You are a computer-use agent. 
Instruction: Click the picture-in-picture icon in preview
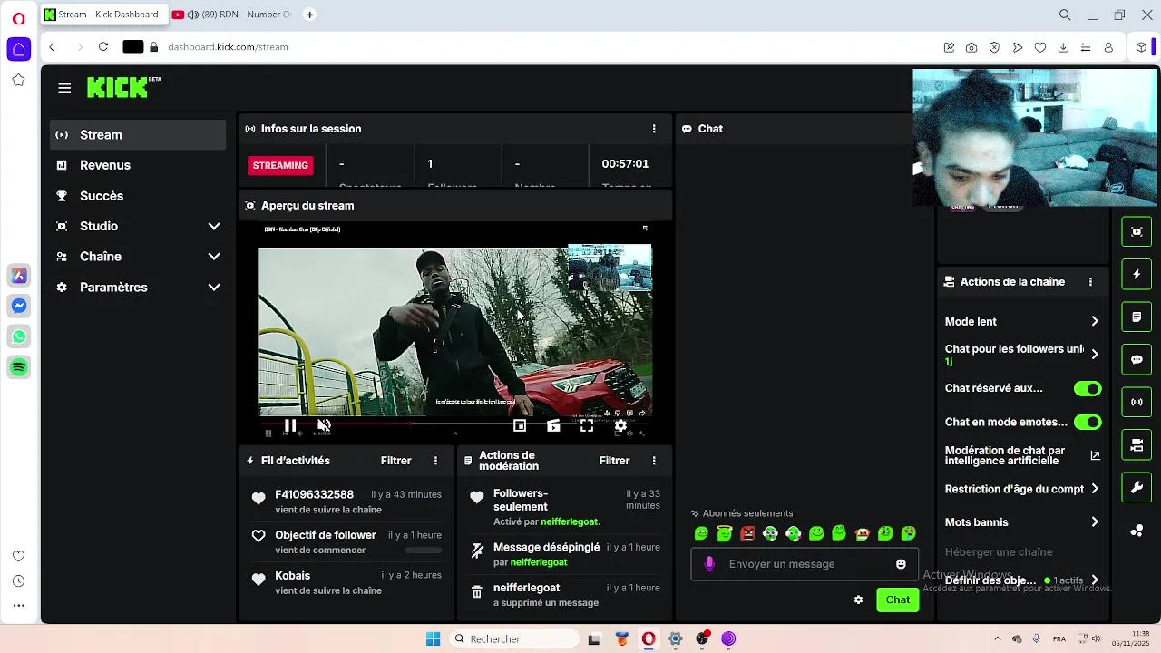click(x=520, y=425)
